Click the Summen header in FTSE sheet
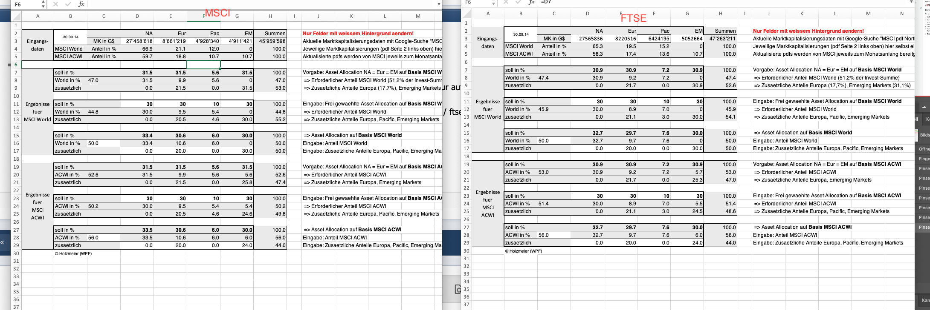The height and width of the screenshot is (310, 930). (x=720, y=31)
